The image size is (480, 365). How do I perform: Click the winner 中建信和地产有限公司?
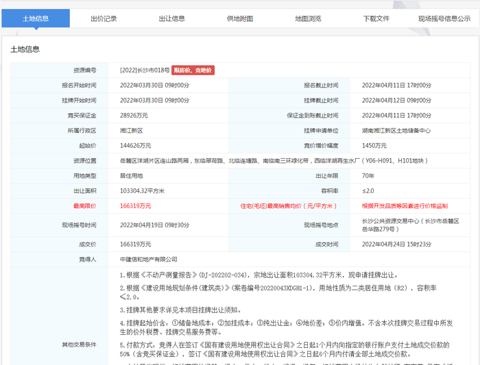149,260
